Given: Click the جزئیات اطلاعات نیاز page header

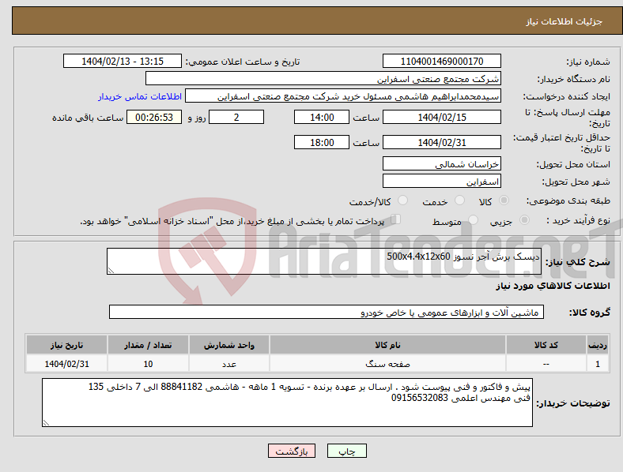Looking at the screenshot, I should (x=564, y=21).
